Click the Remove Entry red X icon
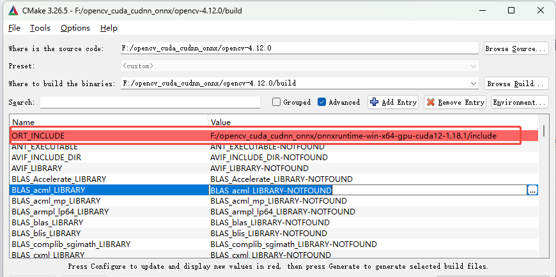The width and height of the screenshot is (556, 277). tap(431, 102)
